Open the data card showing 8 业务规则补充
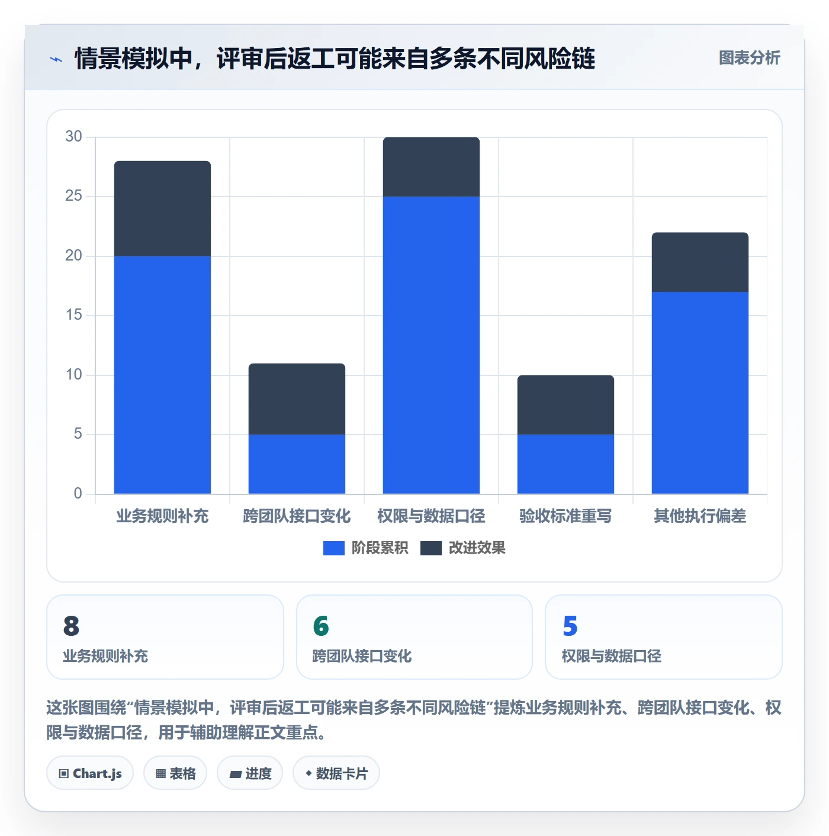This screenshot has height=836, width=829. click(165, 637)
